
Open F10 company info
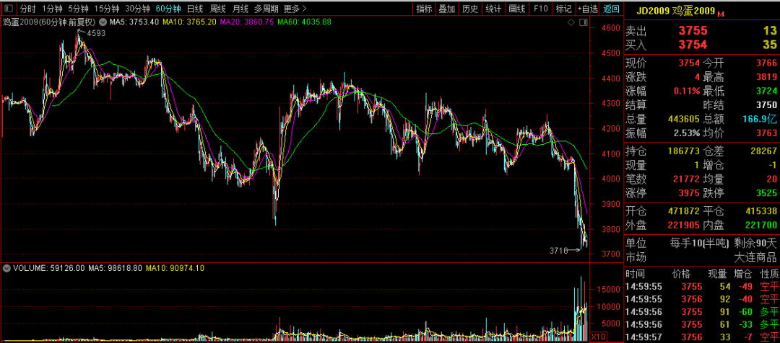click(541, 9)
